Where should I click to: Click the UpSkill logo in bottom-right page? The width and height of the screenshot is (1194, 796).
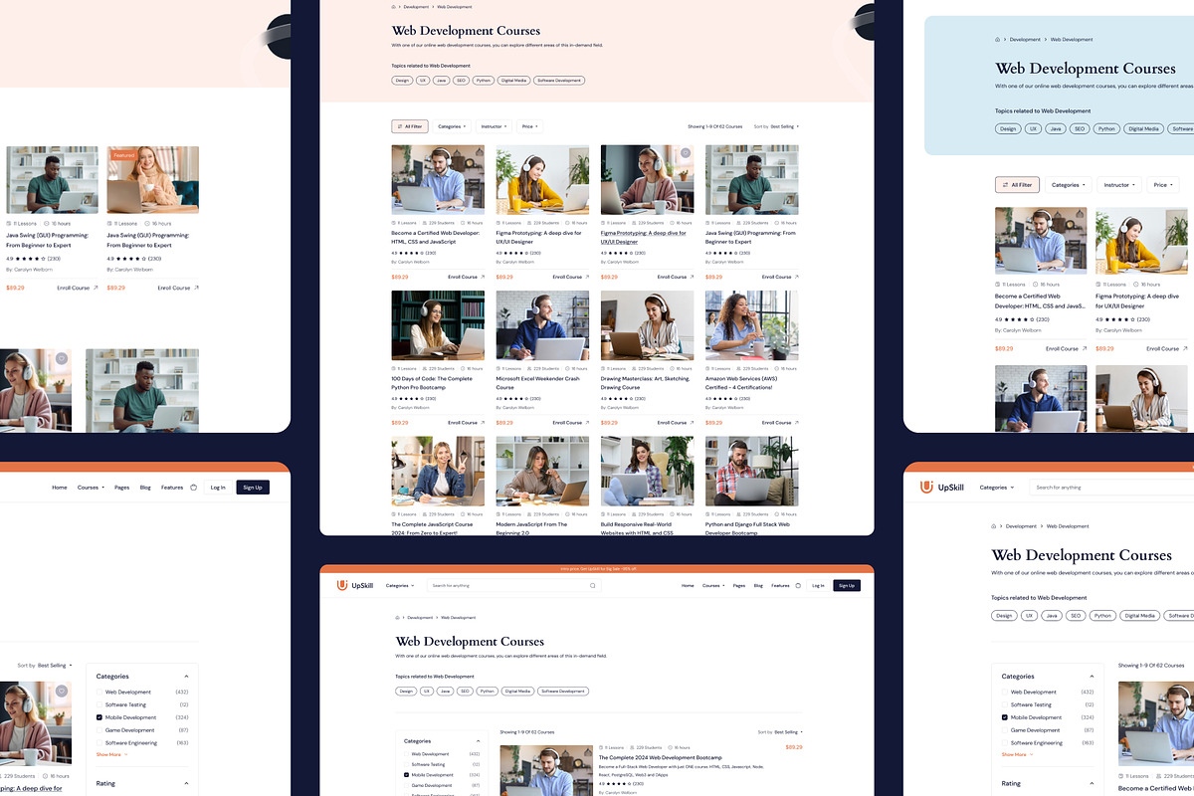(941, 488)
